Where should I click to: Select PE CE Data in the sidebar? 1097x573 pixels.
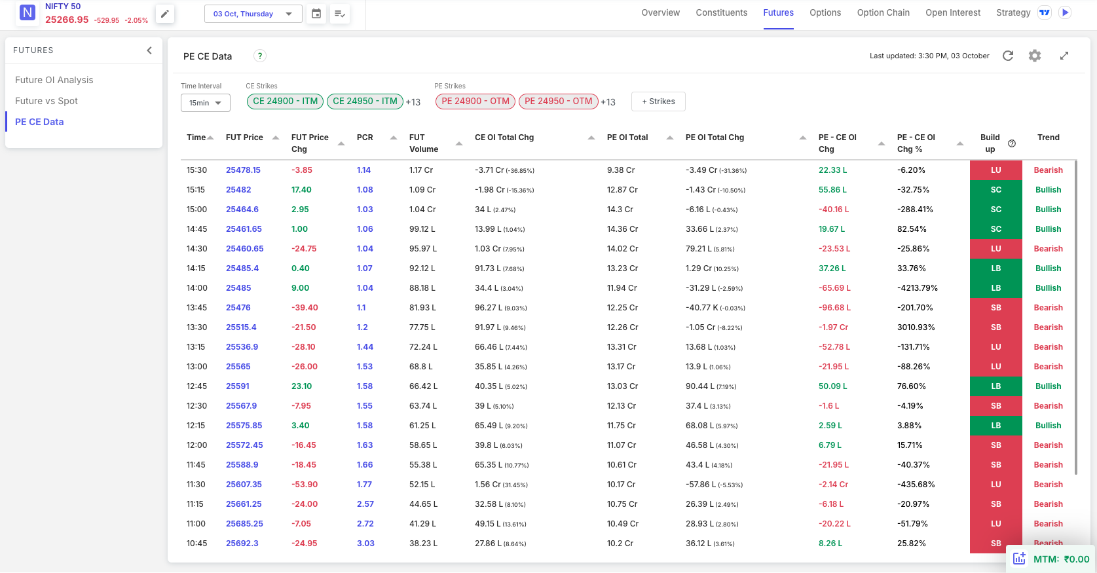coord(39,122)
